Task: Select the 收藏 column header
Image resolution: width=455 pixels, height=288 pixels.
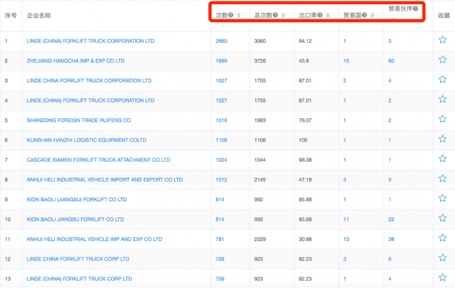Action: point(444,15)
